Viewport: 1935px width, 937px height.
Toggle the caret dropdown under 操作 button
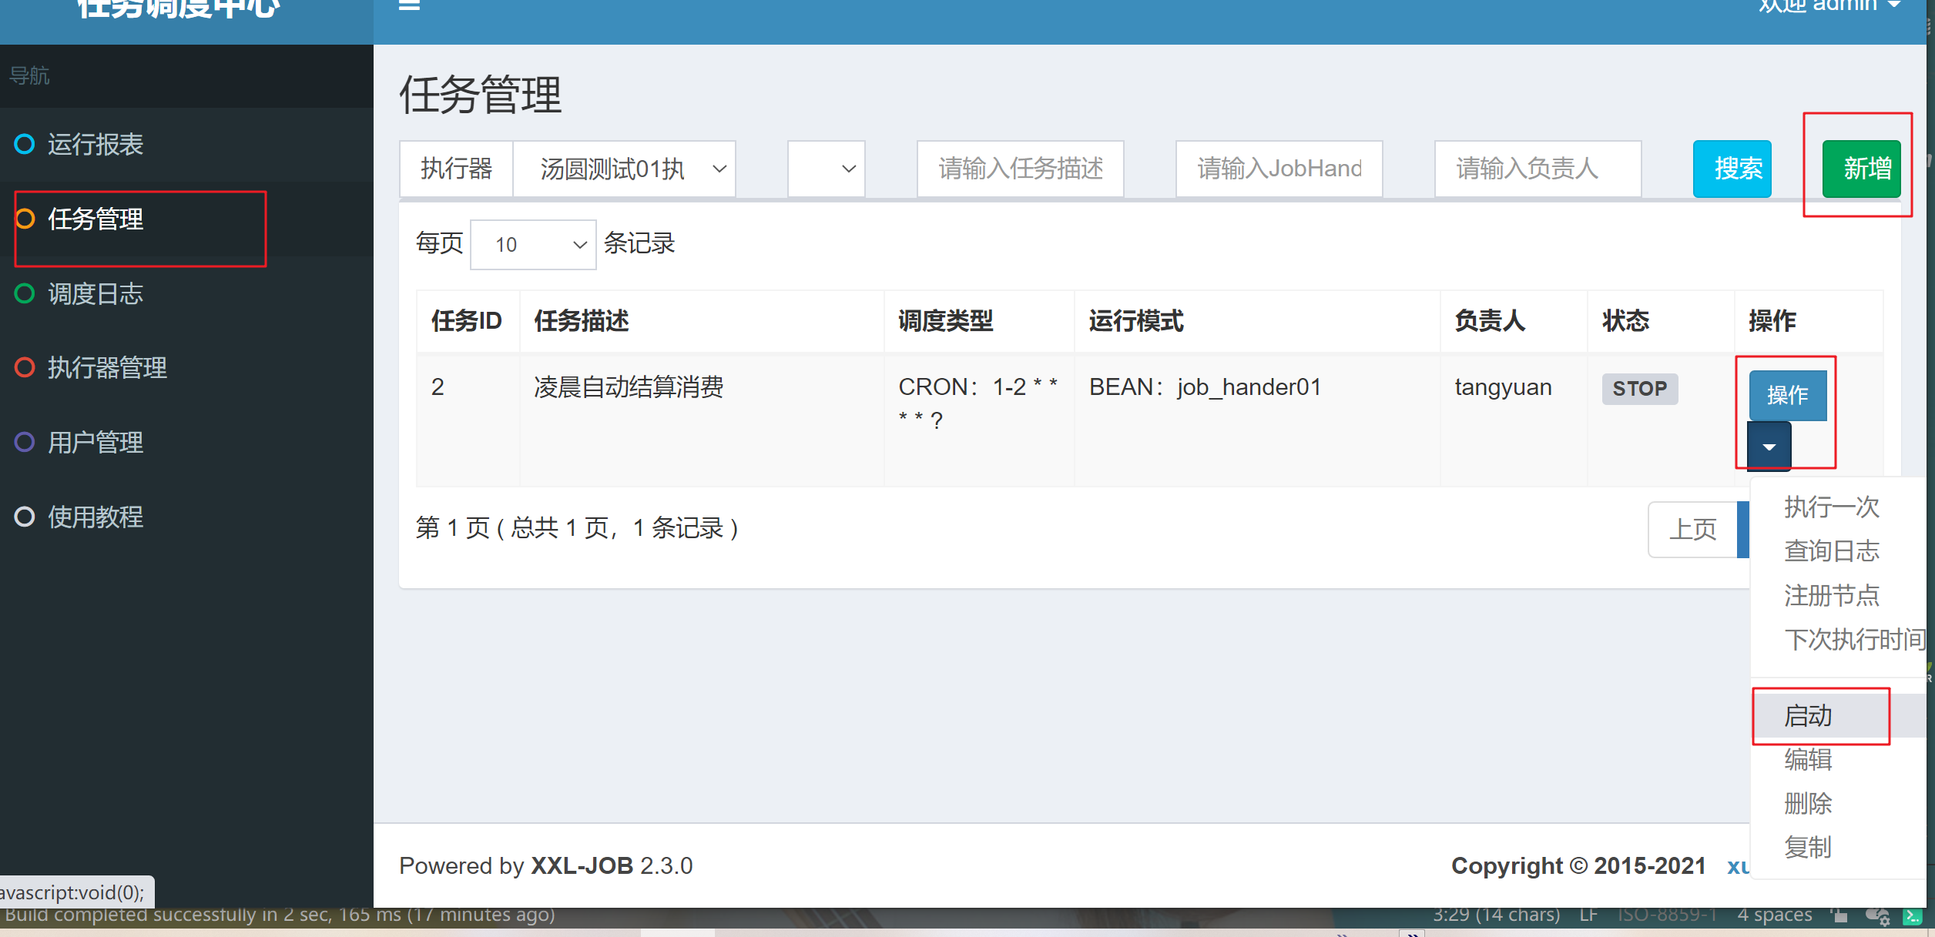click(x=1769, y=447)
